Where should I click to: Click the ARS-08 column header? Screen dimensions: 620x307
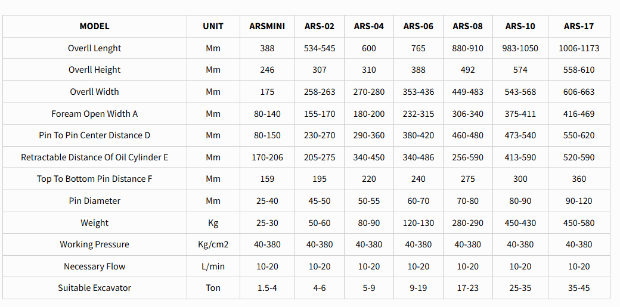(x=468, y=26)
